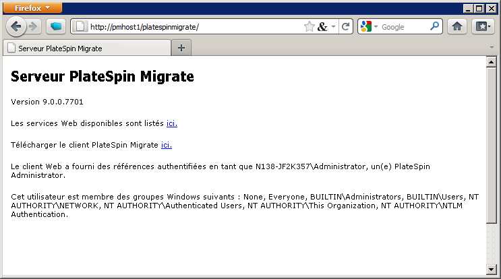Click the search magnifier icon
501x279 pixels.
[x=434, y=26]
